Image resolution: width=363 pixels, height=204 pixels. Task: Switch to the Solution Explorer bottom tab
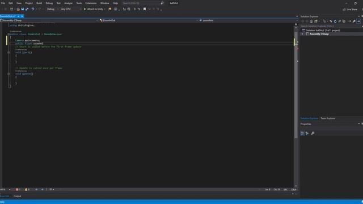(309, 118)
